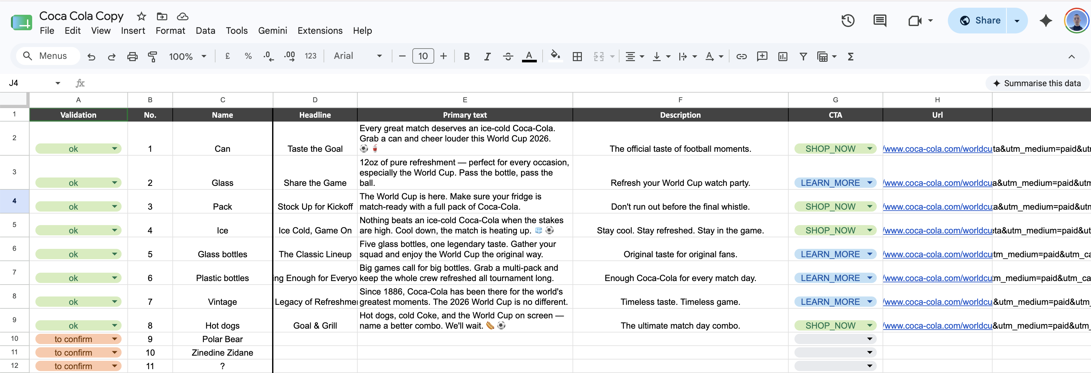
Task: Open text wrapping dropdown
Action: tap(687, 56)
